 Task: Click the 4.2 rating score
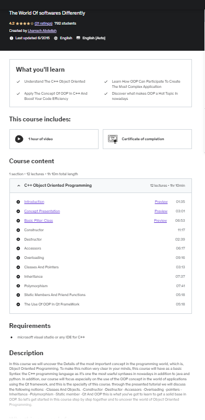(x=12, y=24)
